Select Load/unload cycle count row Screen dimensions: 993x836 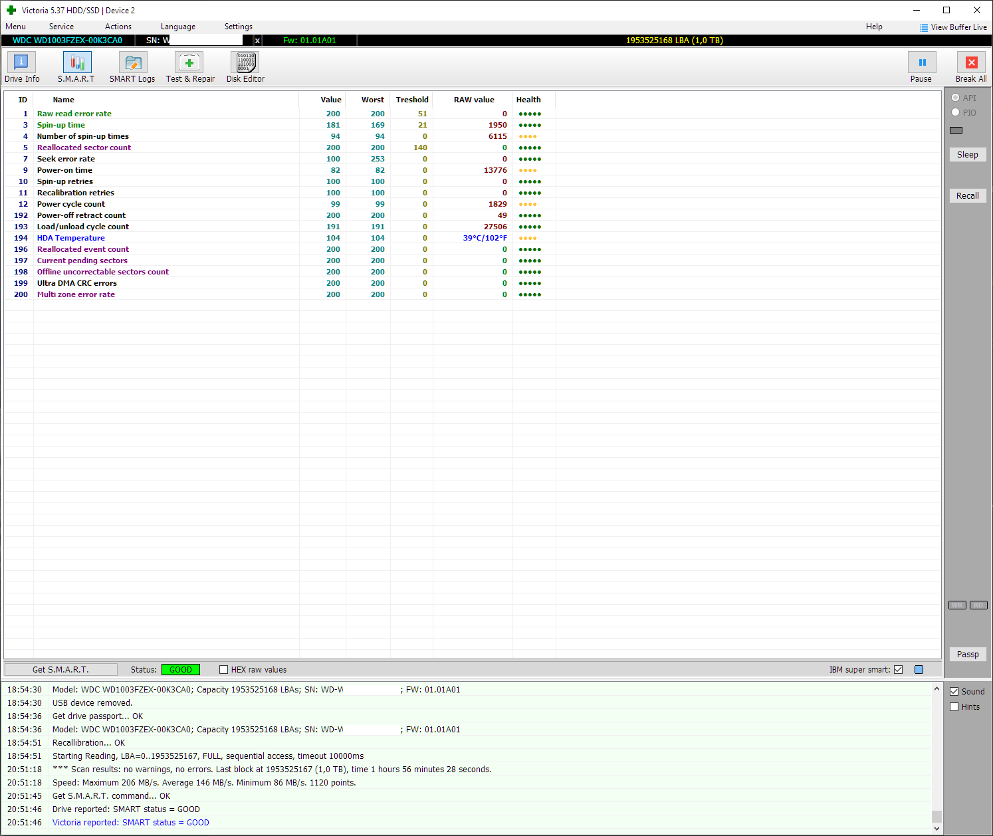click(472, 227)
